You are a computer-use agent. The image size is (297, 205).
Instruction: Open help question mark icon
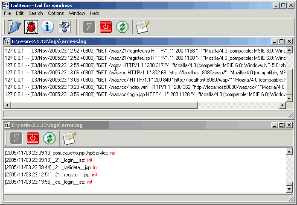(64, 27)
